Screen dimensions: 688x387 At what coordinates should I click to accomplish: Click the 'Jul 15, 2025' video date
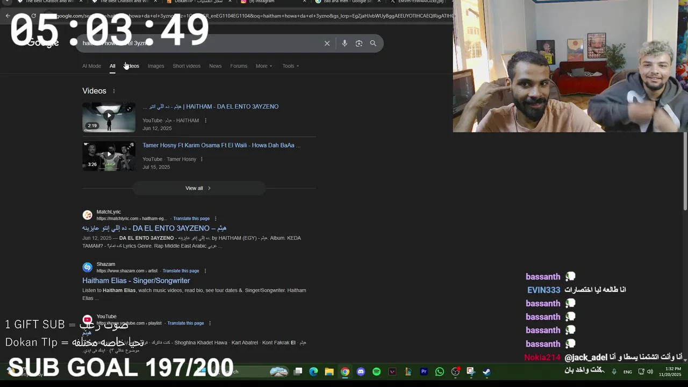click(156, 167)
